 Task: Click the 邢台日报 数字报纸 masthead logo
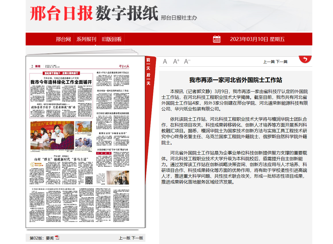click(x=94, y=14)
